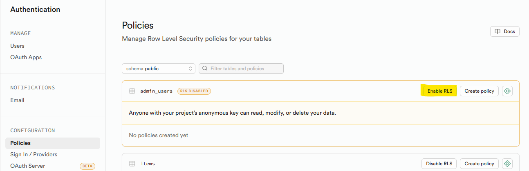Create policy for the admin_users table
529x171 pixels.
[x=479, y=91]
